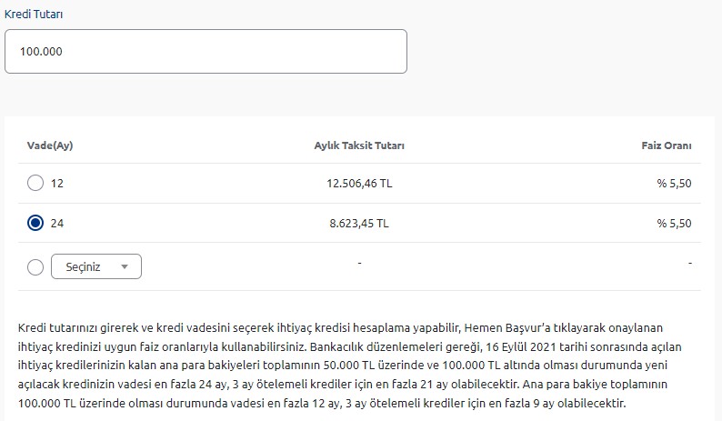Click the Aylık Taksit Tutarı column header

tap(359, 145)
